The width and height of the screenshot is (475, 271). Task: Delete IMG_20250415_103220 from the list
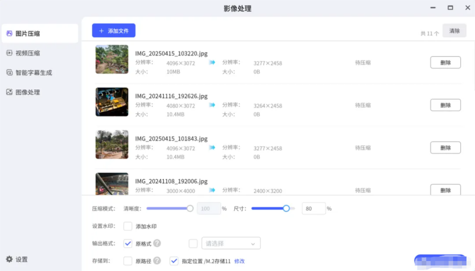[445, 62]
